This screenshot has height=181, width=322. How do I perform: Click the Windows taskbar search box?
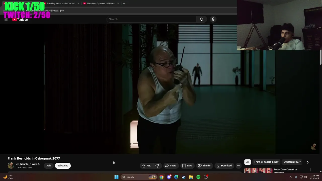pos(139,177)
